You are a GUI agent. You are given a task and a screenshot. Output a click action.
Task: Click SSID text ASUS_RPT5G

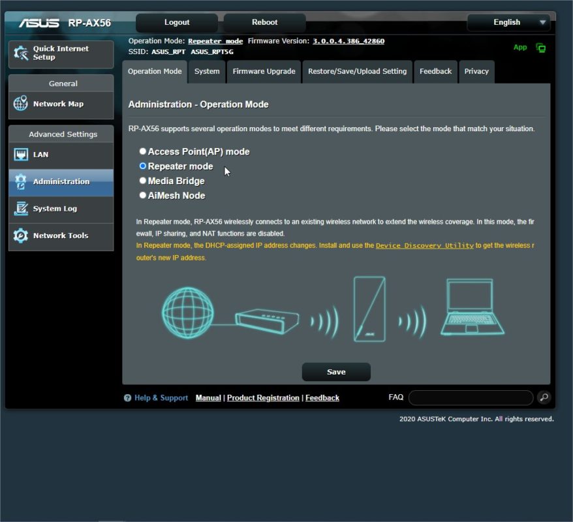coord(212,52)
